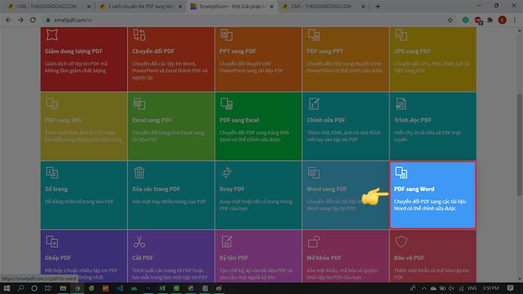Click the scrollbar down arrow
Screen dimensions: 523x294
[x=519, y=280]
